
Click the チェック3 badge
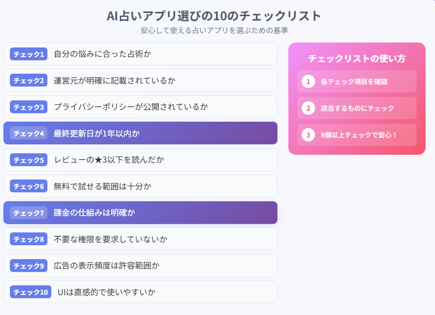29,107
